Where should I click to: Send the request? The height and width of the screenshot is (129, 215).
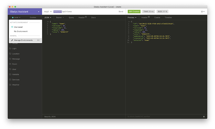(121, 12)
